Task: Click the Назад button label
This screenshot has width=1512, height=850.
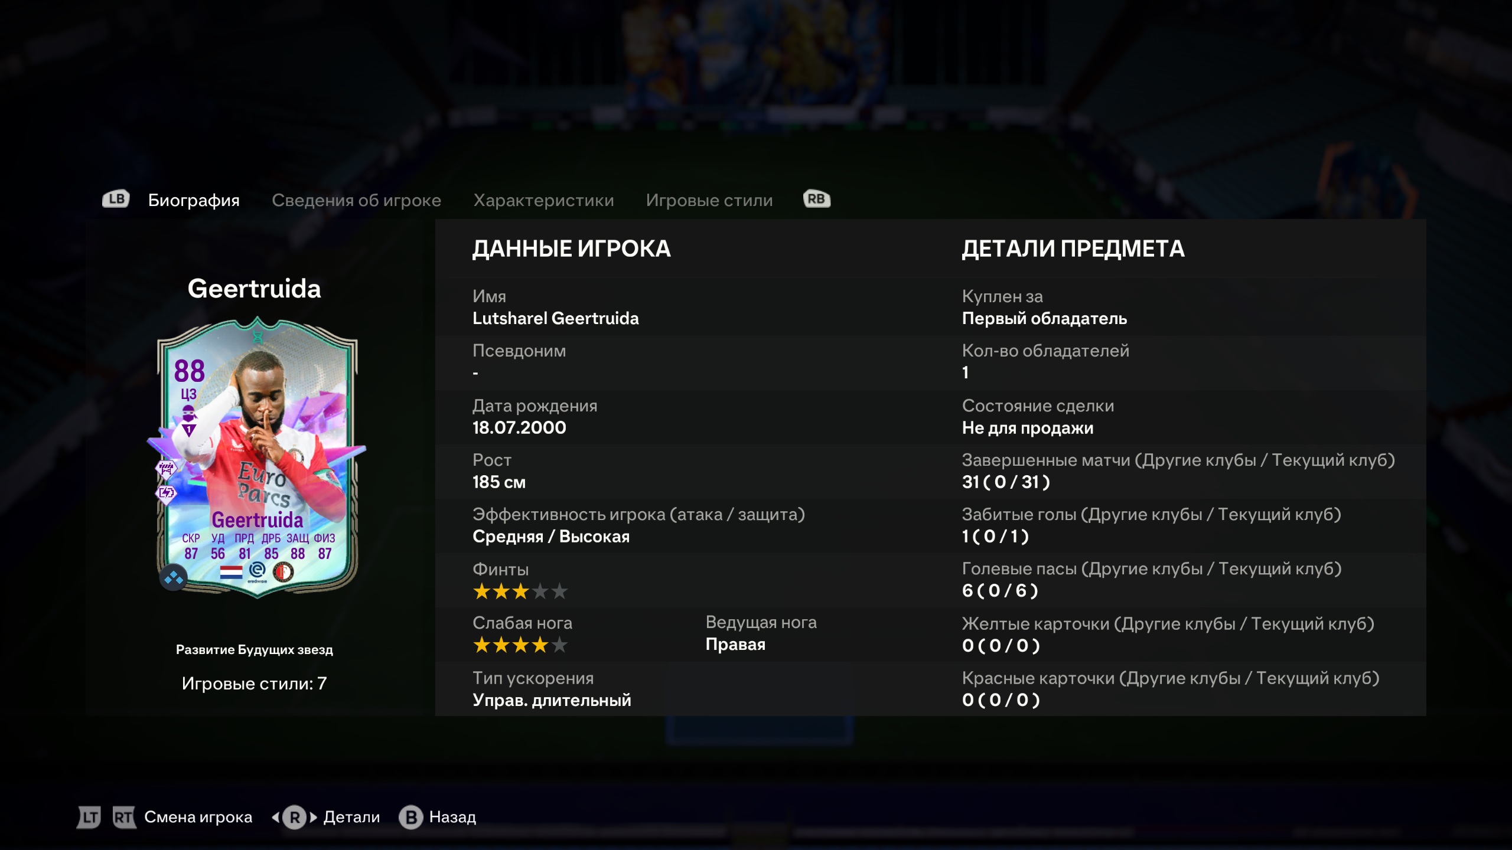Action: pos(452,818)
